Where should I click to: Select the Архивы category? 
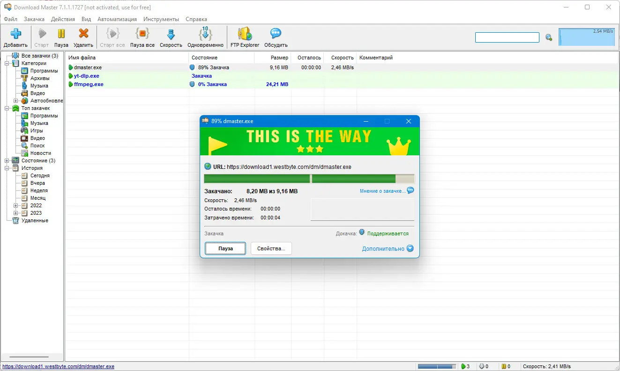click(40, 78)
